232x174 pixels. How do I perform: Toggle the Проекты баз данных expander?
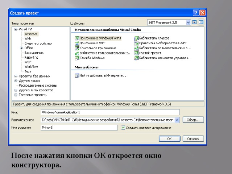pyautogui.click(x=16, y=76)
